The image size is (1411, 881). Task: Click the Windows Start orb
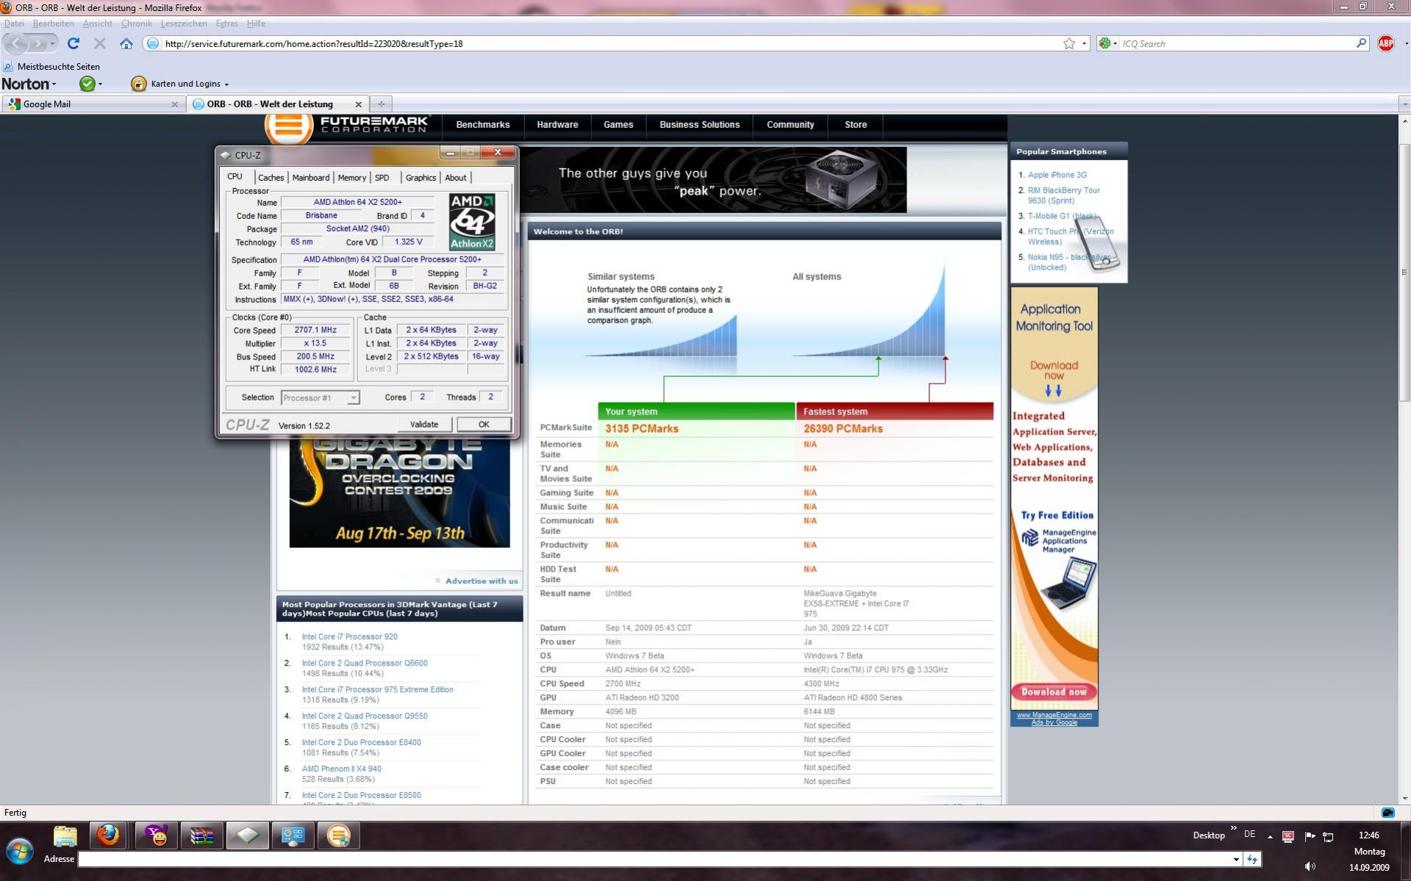pyautogui.click(x=19, y=852)
